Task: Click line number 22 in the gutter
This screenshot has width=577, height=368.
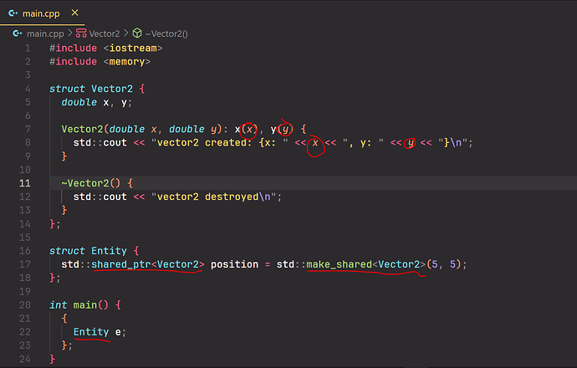Action: (24, 332)
